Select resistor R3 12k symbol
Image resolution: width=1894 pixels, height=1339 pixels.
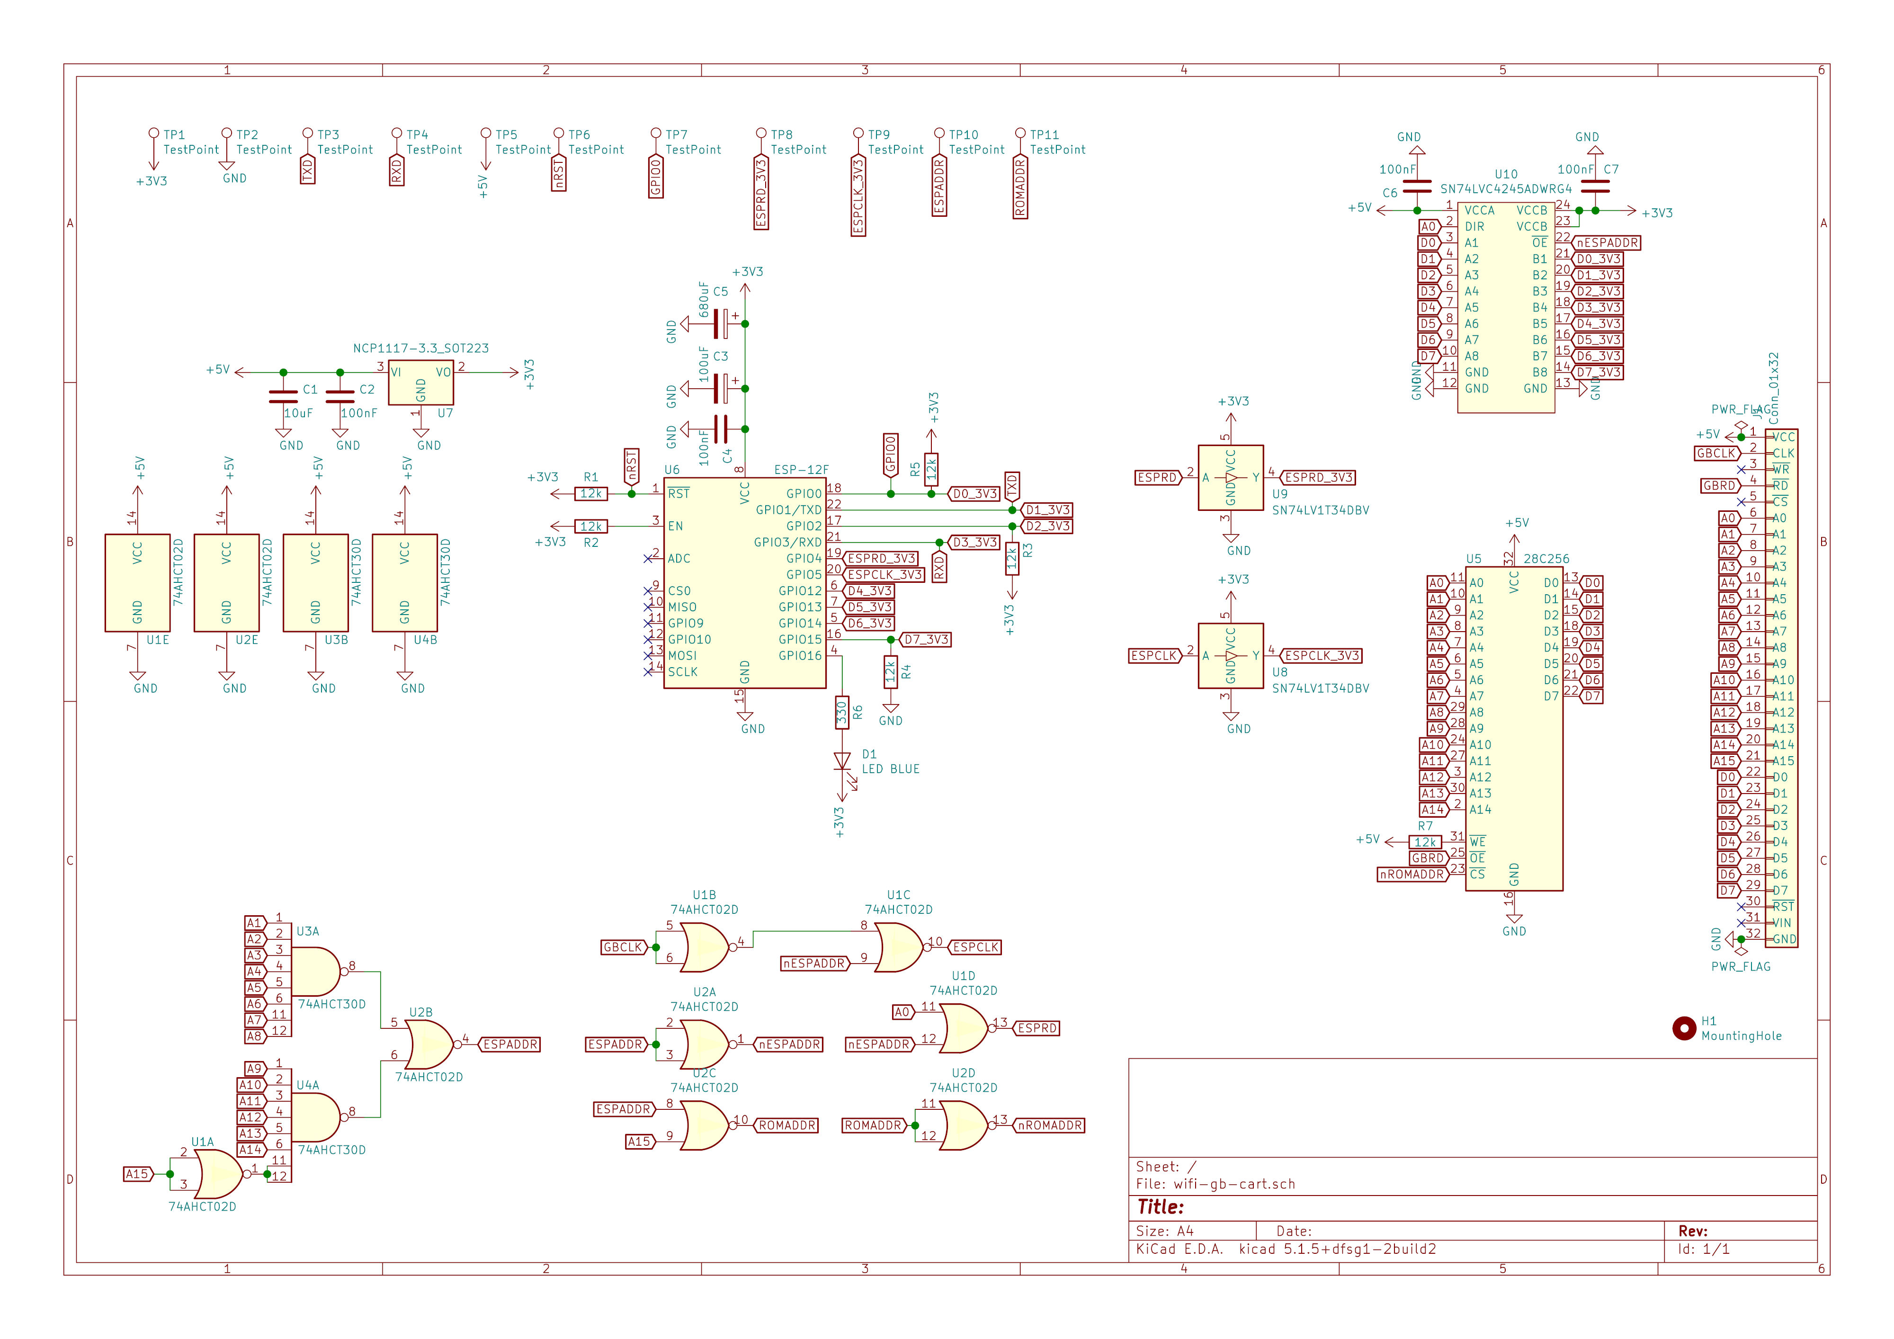coord(1012,559)
